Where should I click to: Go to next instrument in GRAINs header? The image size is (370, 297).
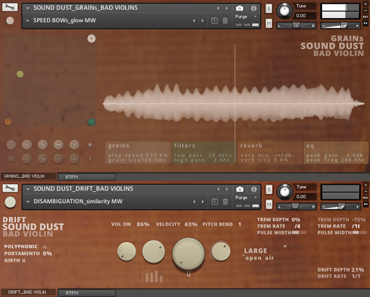(x=227, y=8)
